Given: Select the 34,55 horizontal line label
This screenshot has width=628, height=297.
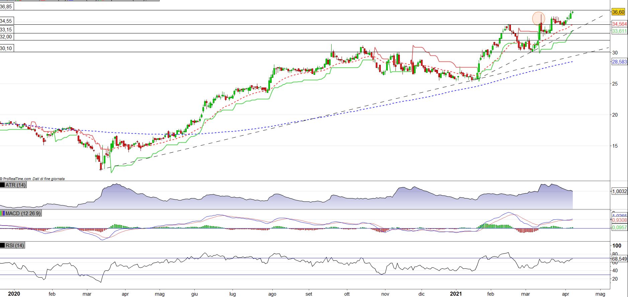Looking at the screenshot, I should click(6, 21).
